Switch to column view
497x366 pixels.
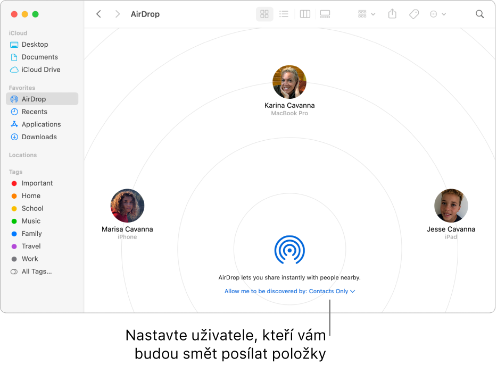(x=305, y=14)
